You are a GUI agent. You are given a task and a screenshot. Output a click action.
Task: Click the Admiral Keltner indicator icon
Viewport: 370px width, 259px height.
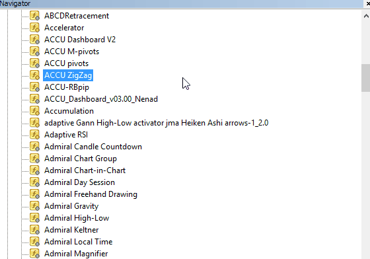point(34,230)
